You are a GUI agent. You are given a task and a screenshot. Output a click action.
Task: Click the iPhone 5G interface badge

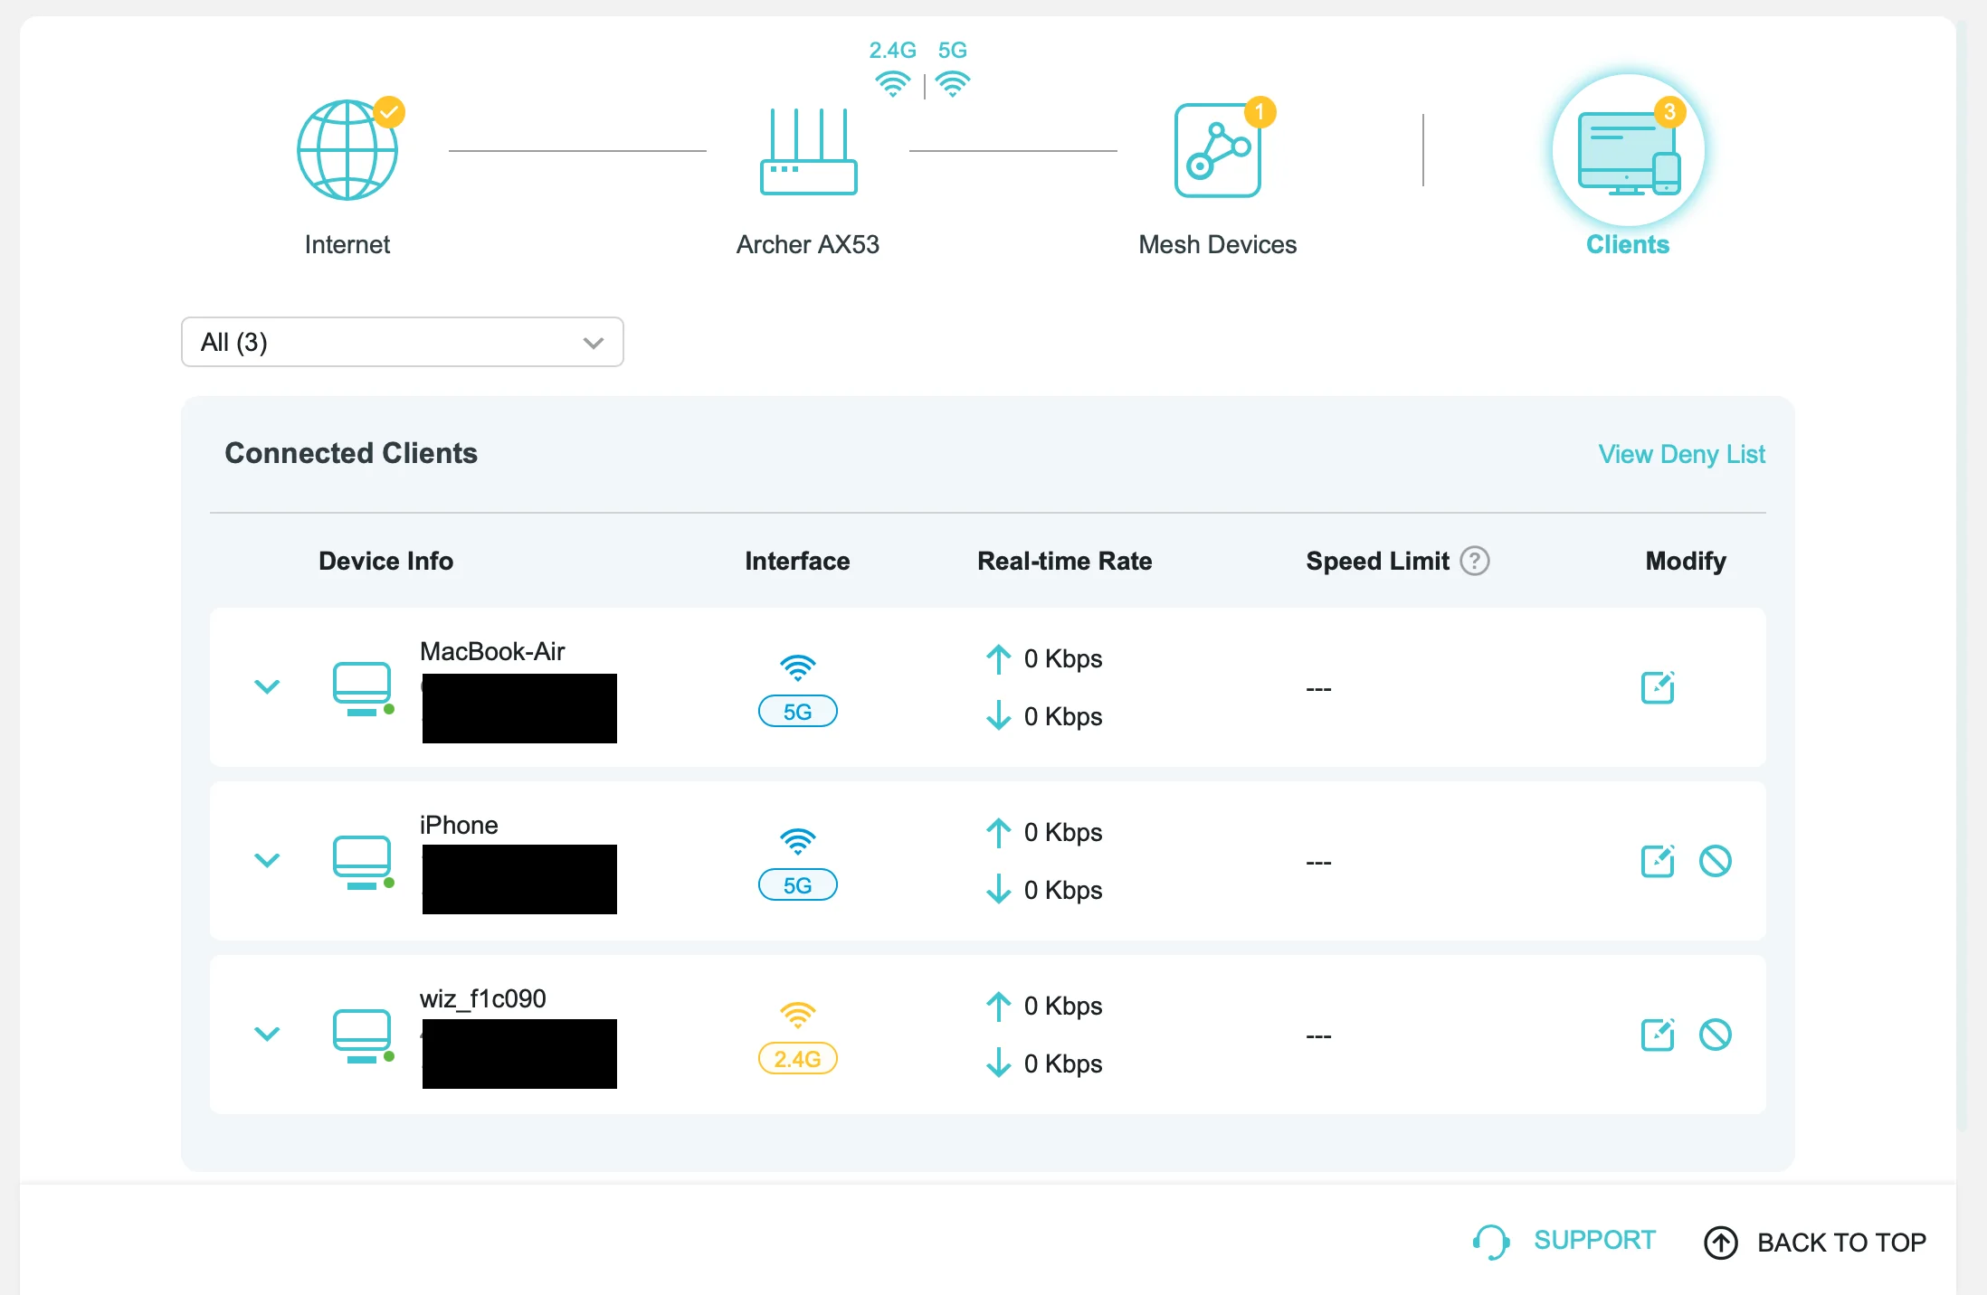797,885
